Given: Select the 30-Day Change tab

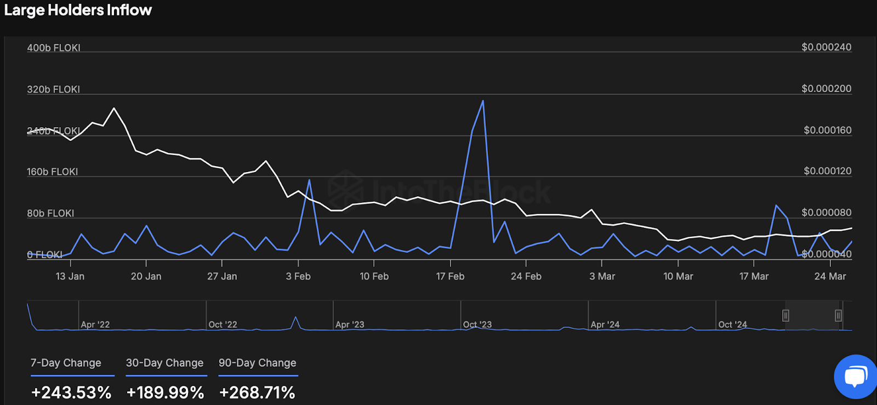Looking at the screenshot, I should (164, 363).
